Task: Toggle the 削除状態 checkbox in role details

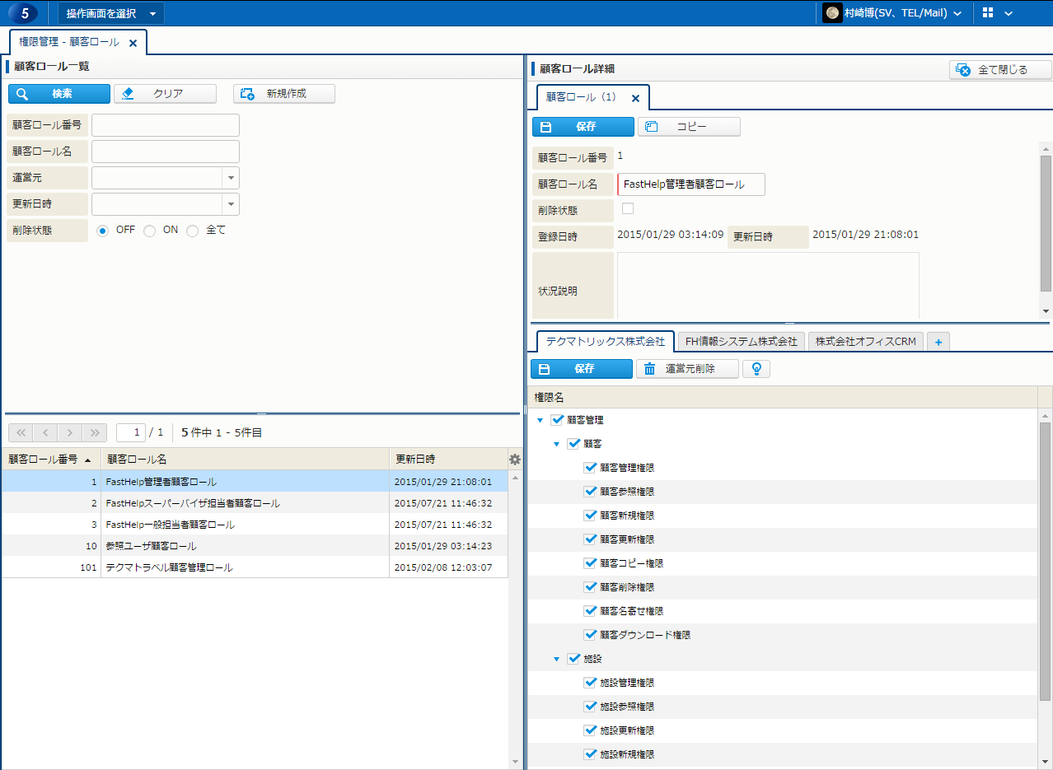Action: pos(628,208)
